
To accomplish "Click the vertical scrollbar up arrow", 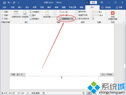I will (124, 25).
